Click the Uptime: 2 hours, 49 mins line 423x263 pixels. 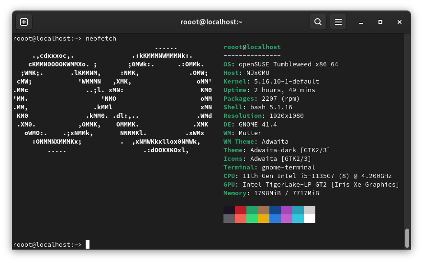[269, 90]
